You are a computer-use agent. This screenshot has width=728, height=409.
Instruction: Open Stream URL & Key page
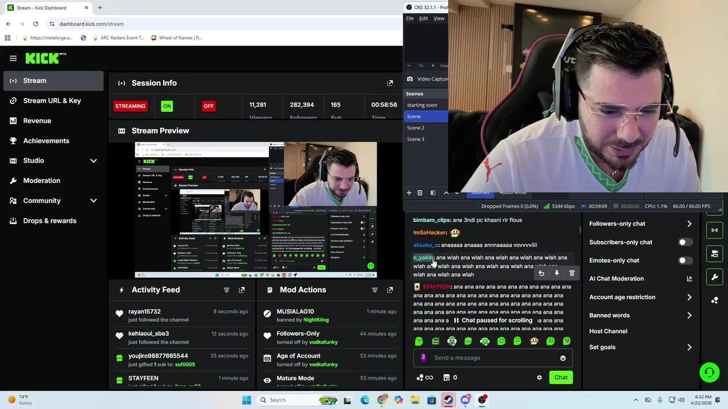(x=53, y=101)
